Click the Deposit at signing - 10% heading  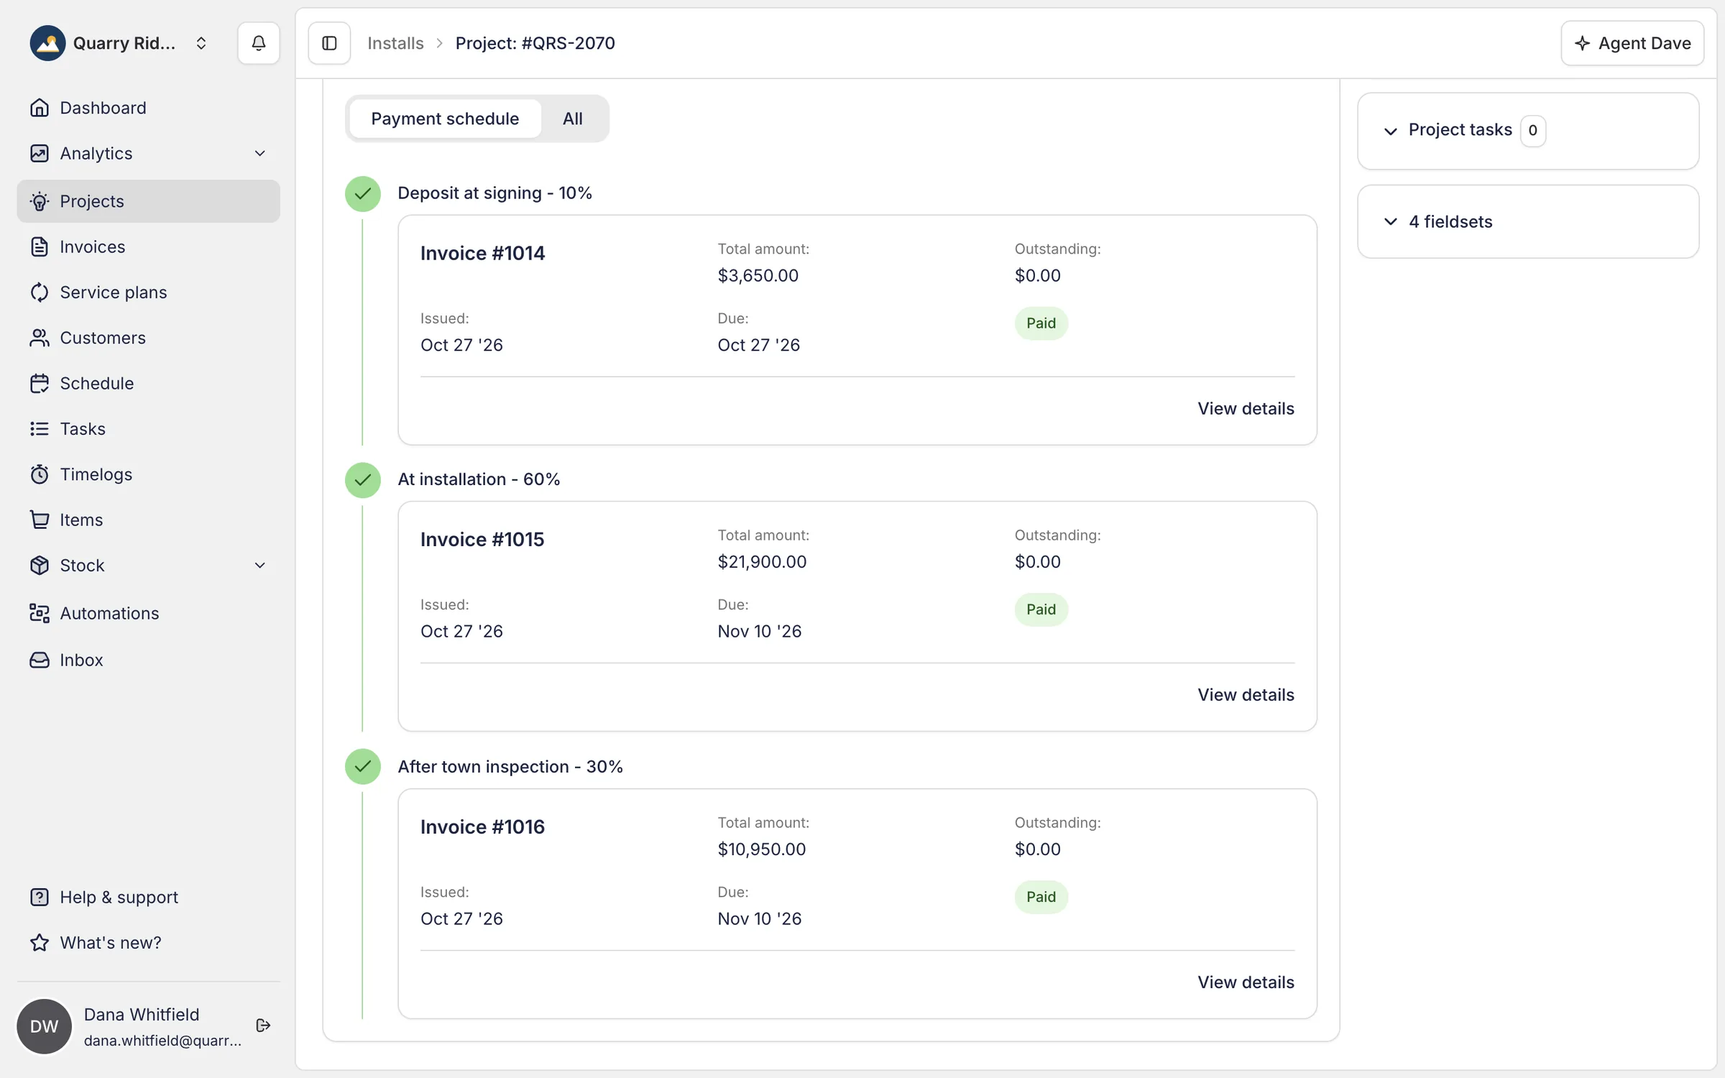tap(494, 193)
